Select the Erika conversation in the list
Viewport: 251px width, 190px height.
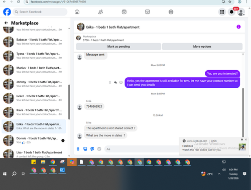point(34,126)
